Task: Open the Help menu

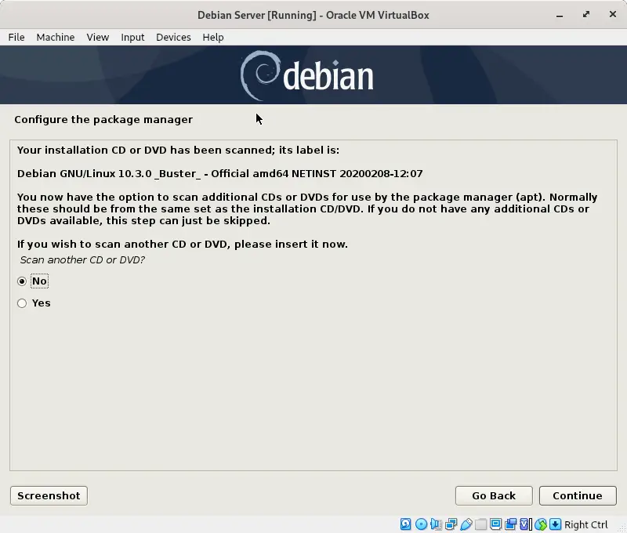Action: tap(212, 37)
